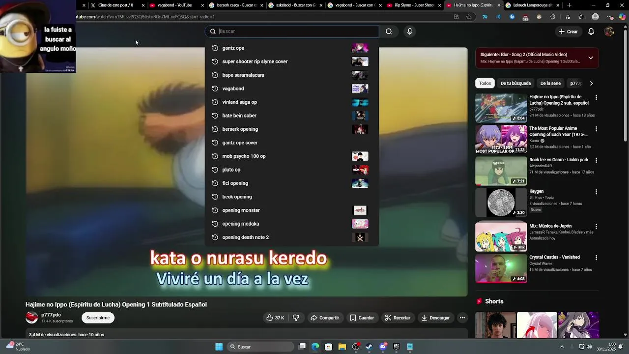Click the Crear button
The height and width of the screenshot is (354, 629).
point(568,31)
